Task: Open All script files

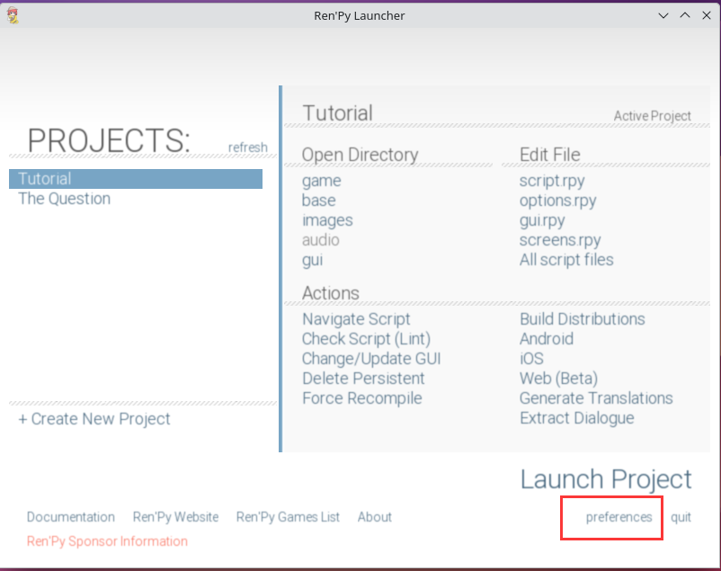Action: [x=566, y=260]
